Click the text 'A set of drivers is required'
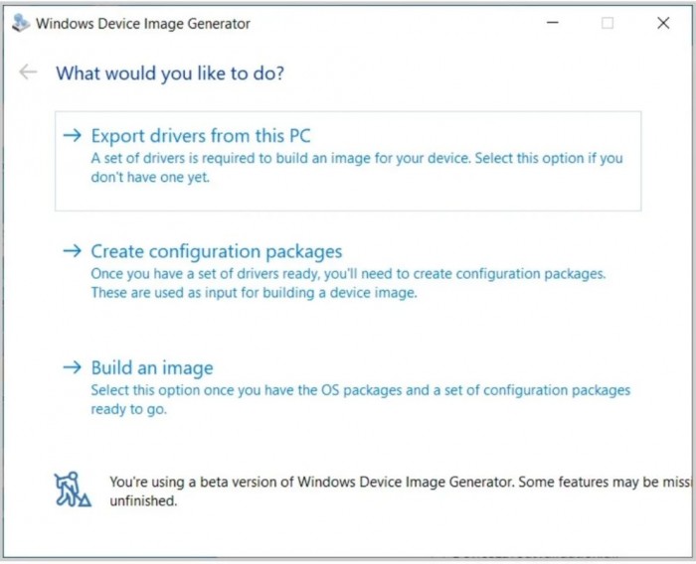Viewport: 696px width, 564px height. click(173, 158)
